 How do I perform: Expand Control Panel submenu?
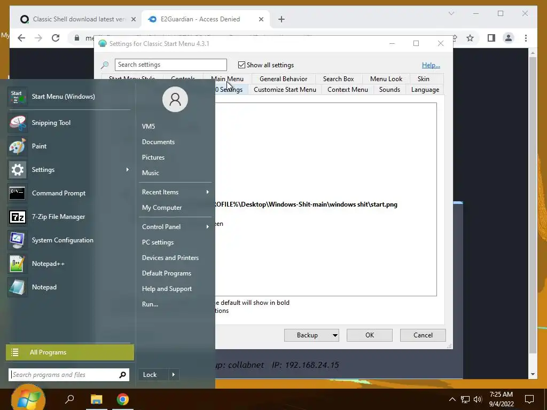coord(208,226)
